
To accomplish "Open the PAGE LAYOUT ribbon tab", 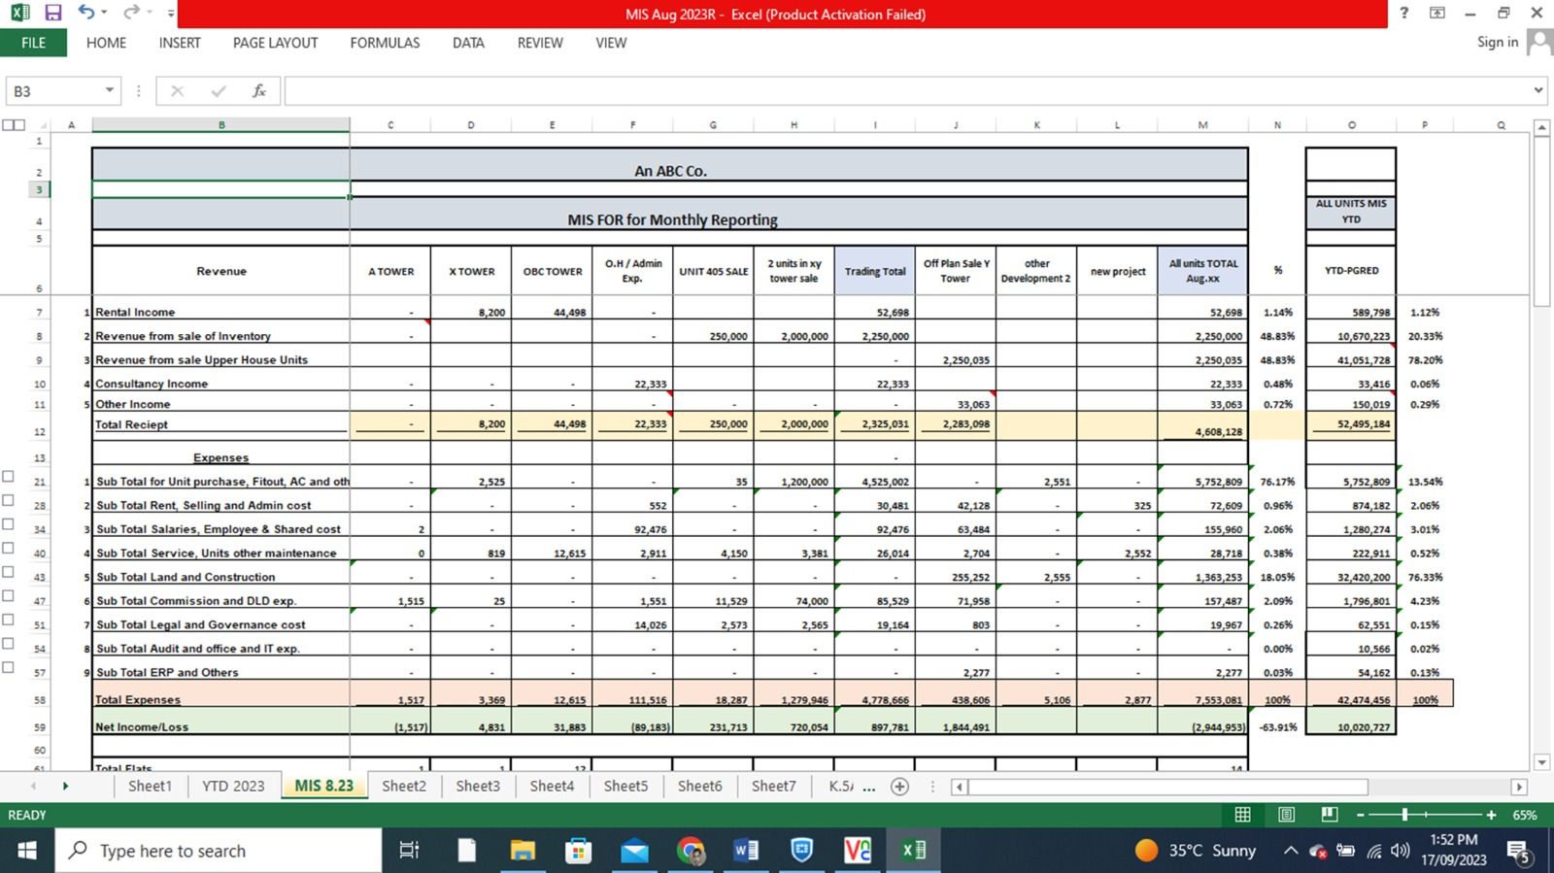I will click(x=275, y=43).
